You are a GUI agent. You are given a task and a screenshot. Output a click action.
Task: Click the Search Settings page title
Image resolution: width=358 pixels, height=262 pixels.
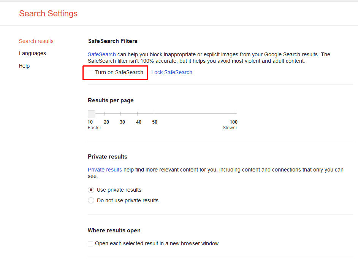click(48, 14)
